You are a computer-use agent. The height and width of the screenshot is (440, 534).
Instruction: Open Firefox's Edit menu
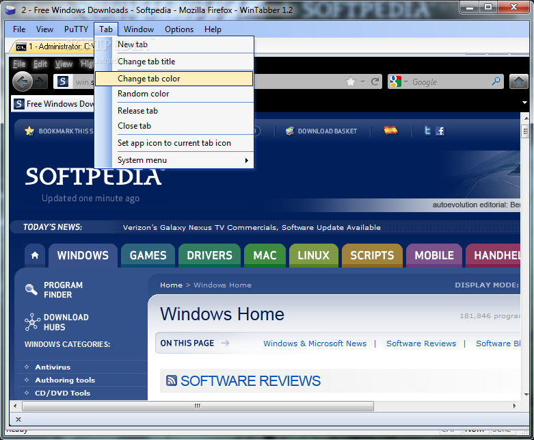pyautogui.click(x=40, y=64)
